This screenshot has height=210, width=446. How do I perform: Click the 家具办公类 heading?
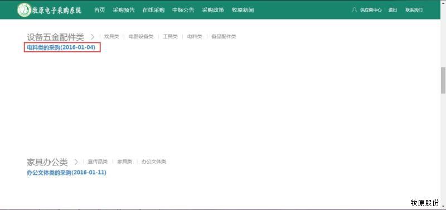(47, 162)
